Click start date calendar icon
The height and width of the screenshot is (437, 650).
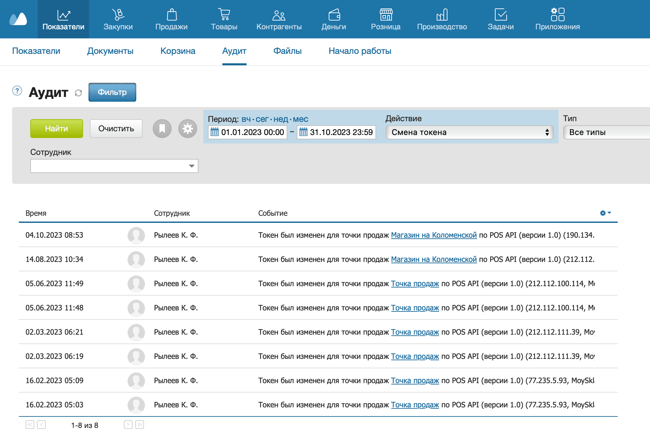point(214,132)
